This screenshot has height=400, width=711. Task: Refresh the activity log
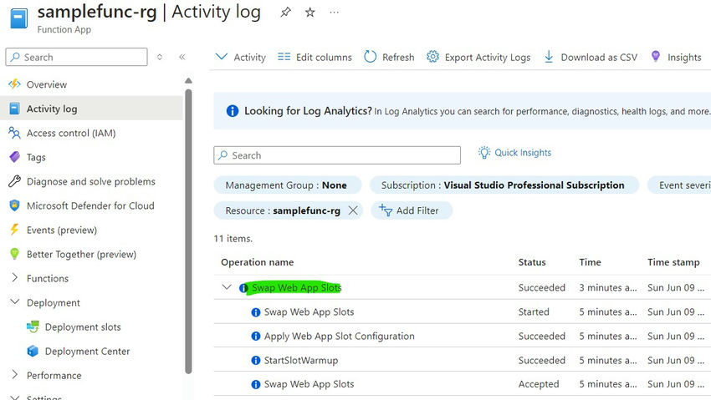[x=389, y=57]
